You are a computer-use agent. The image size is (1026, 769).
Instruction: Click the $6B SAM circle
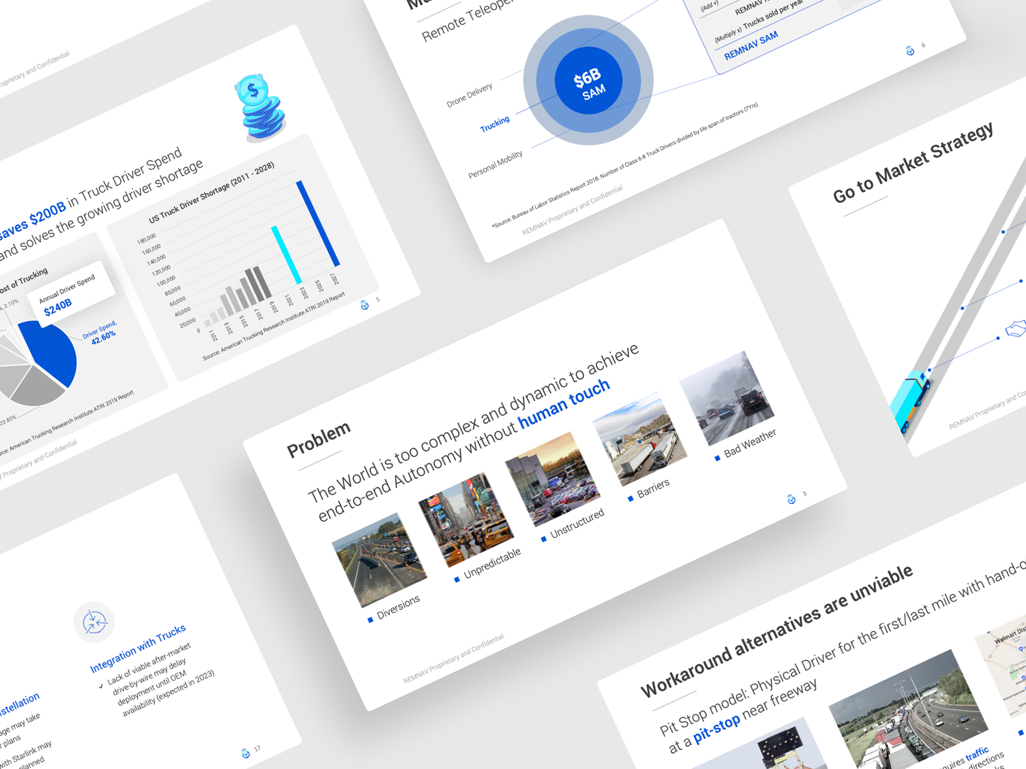588,81
